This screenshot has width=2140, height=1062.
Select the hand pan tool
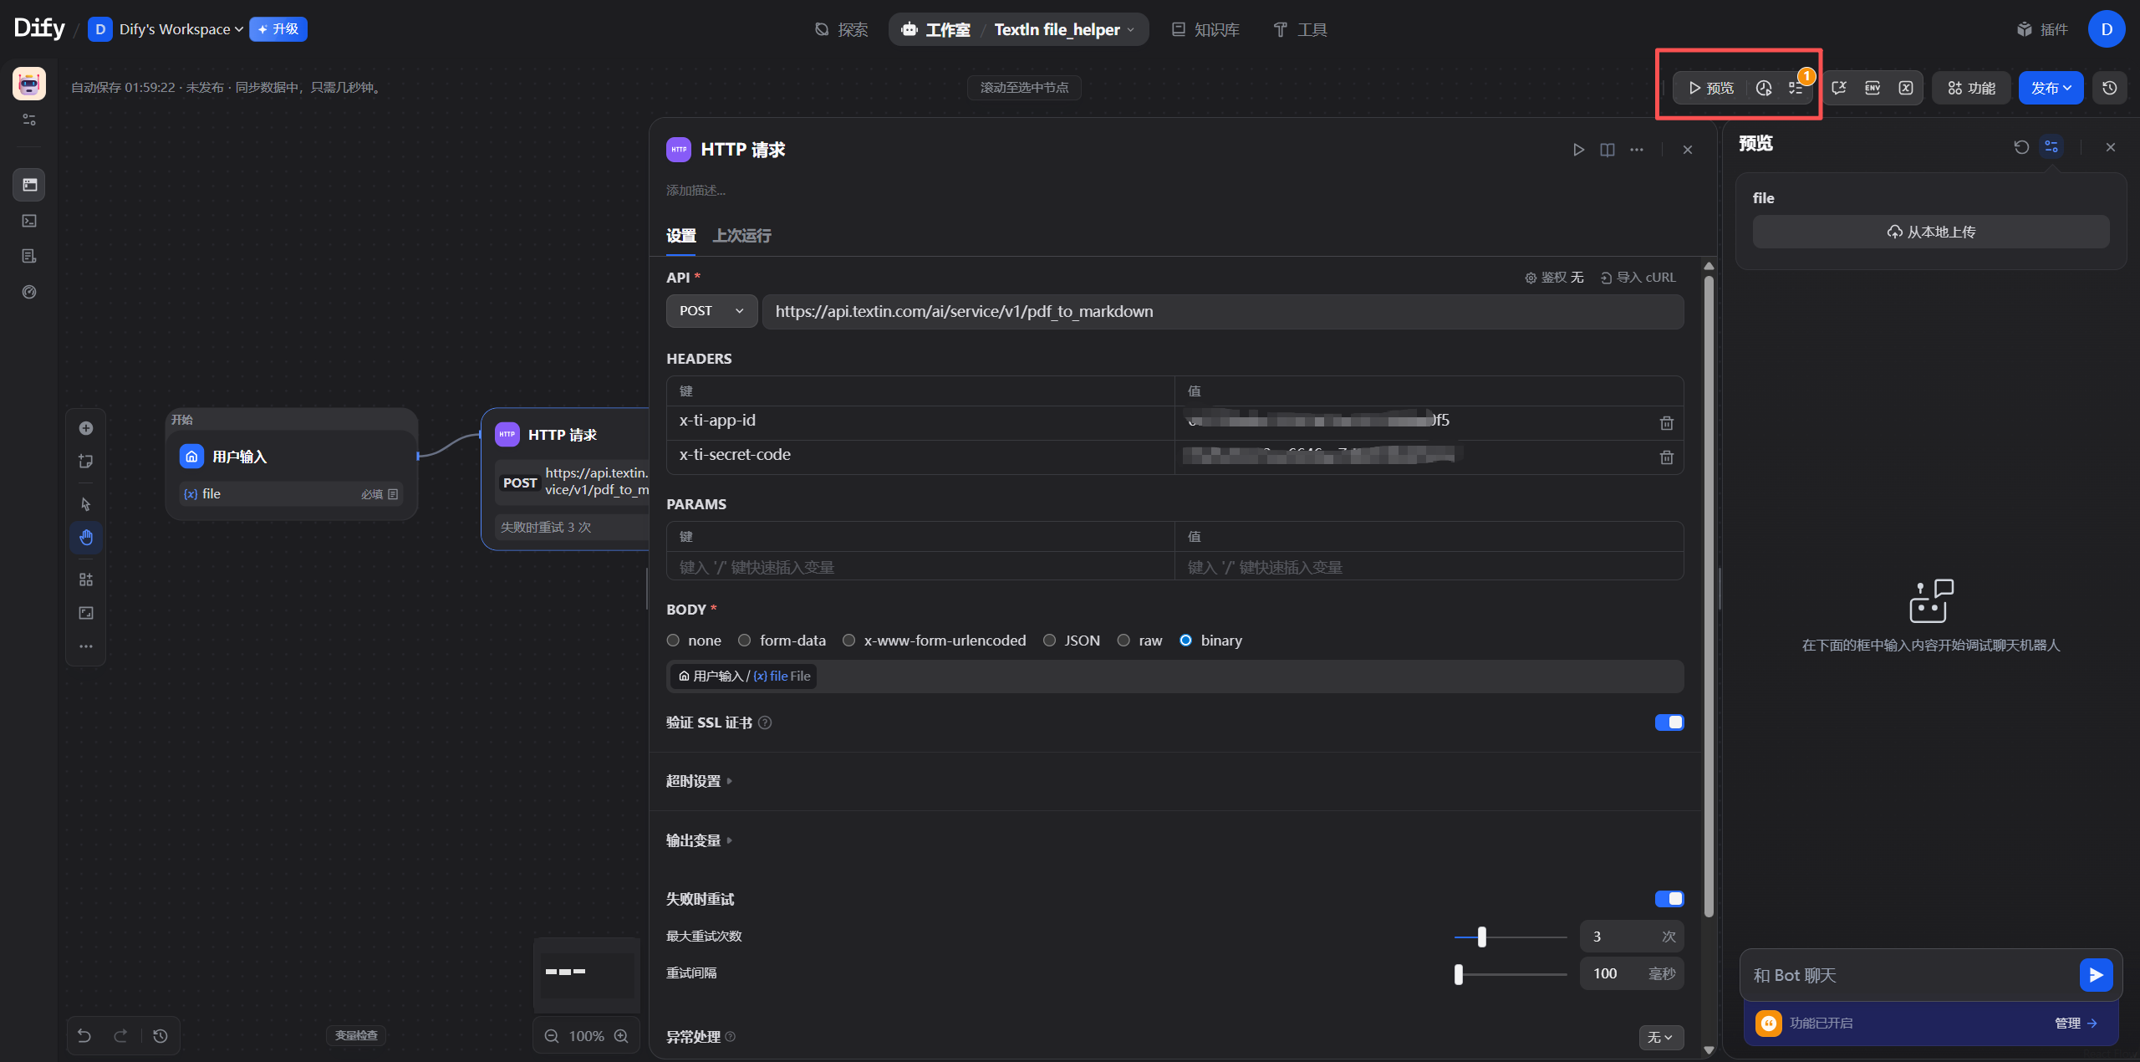point(86,537)
